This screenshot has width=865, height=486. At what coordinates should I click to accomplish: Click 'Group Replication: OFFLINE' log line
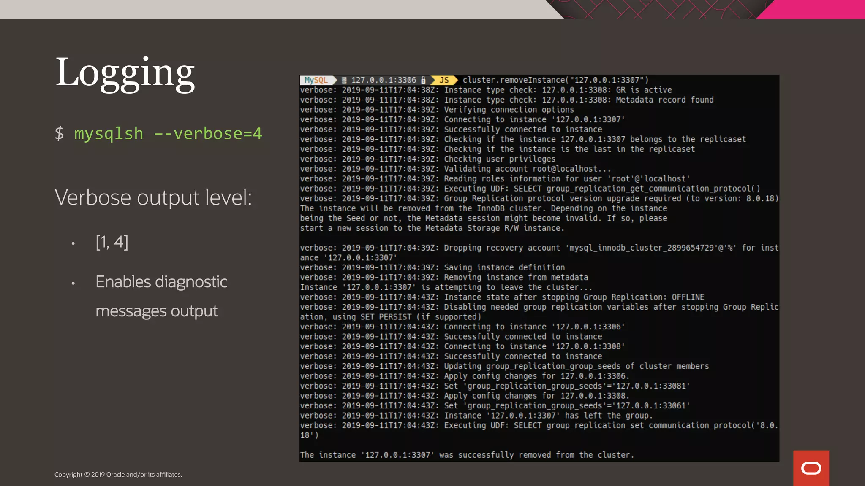click(x=502, y=297)
